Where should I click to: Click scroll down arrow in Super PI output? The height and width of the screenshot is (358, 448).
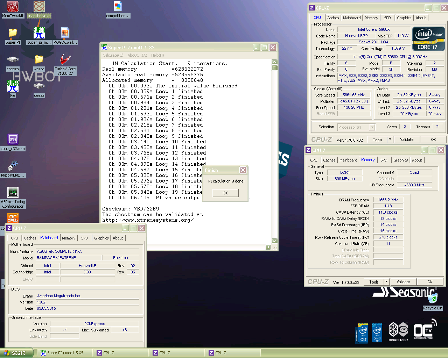[274, 241]
